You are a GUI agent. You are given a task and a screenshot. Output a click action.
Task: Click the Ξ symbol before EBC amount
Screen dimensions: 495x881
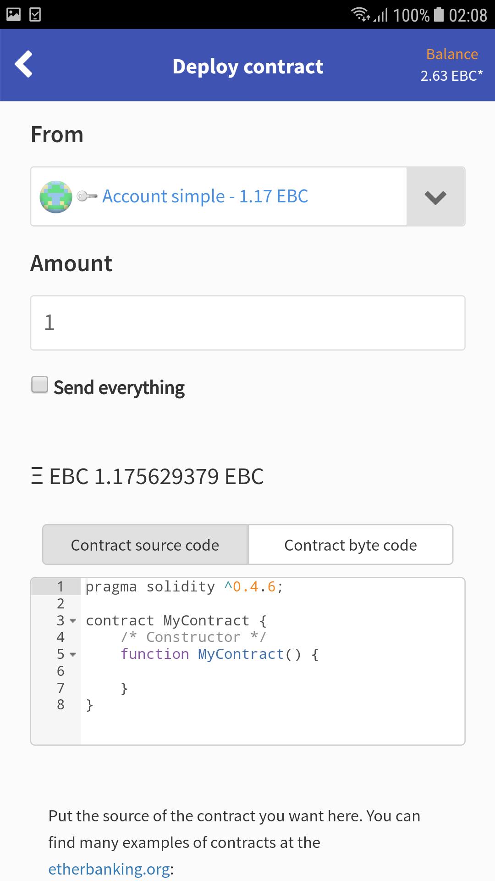point(37,476)
